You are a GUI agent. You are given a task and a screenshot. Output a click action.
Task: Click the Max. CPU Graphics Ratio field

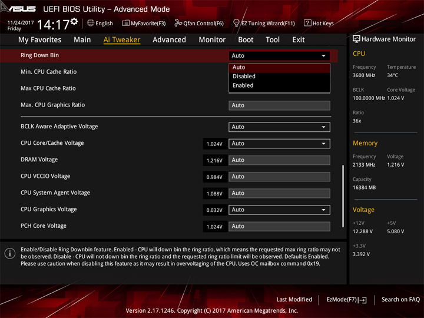coord(279,105)
